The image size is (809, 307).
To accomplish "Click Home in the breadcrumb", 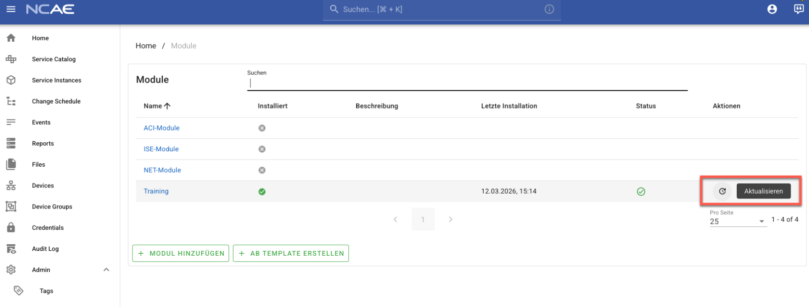I will [146, 46].
